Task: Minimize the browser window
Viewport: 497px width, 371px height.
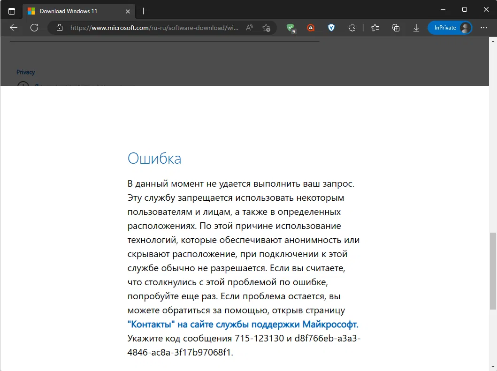Action: (x=443, y=9)
